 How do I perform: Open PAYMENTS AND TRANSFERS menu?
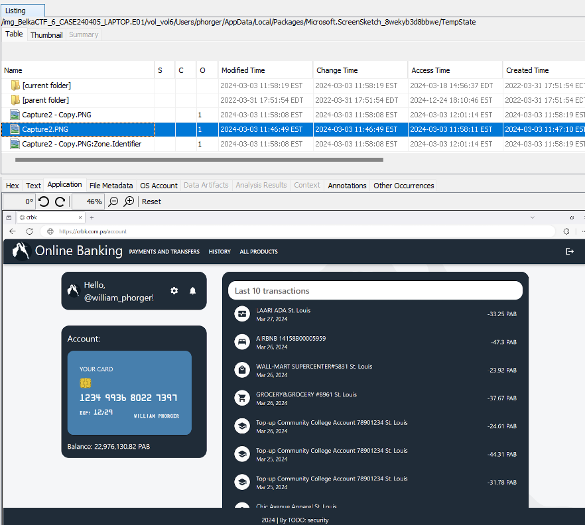(164, 252)
